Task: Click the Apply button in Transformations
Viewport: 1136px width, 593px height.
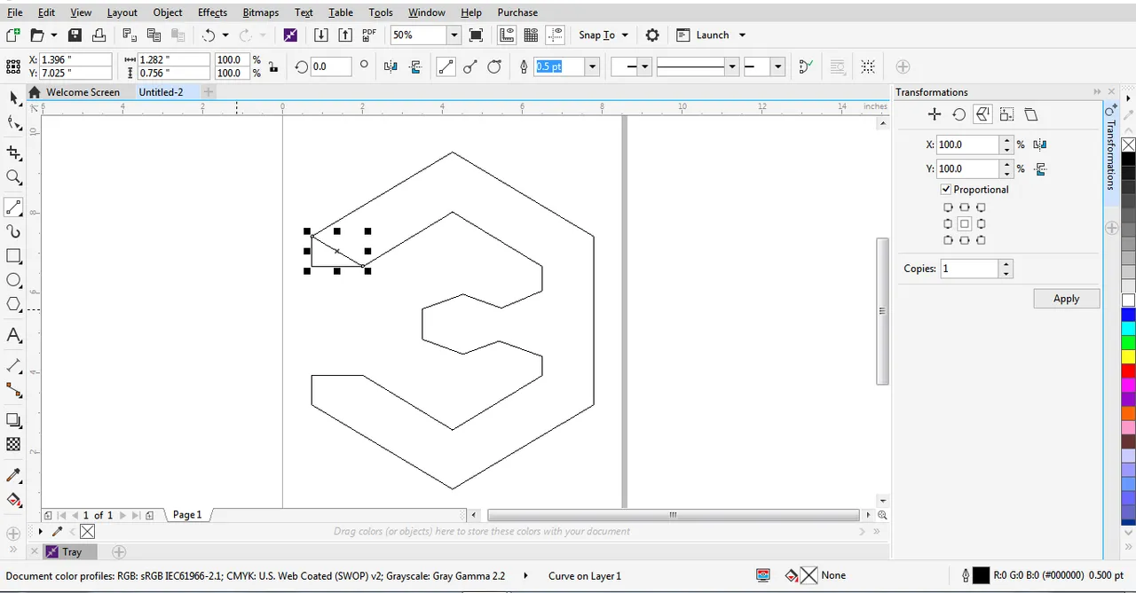Action: (x=1067, y=299)
